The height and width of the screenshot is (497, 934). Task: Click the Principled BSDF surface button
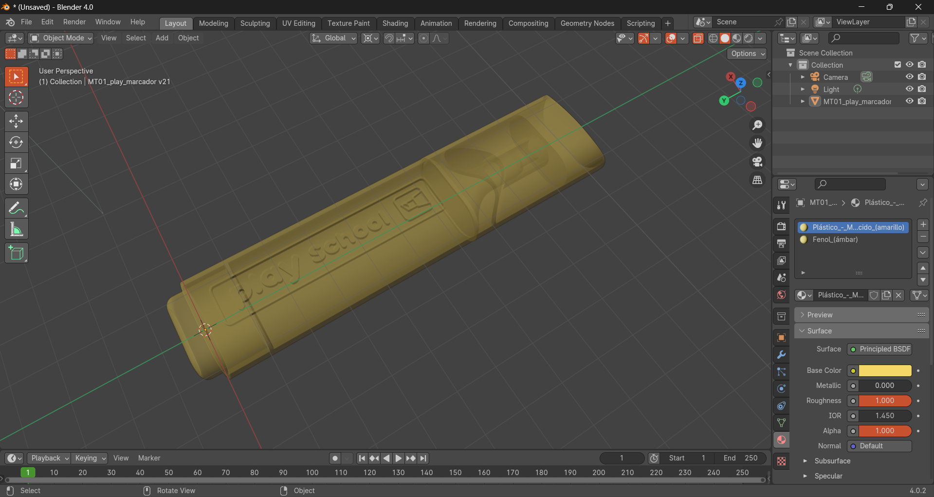(880, 349)
